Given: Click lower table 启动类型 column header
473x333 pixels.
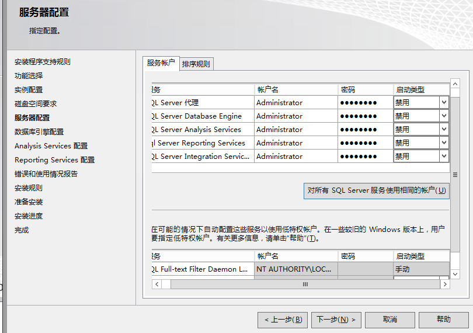Looking at the screenshot, I should coord(422,256).
